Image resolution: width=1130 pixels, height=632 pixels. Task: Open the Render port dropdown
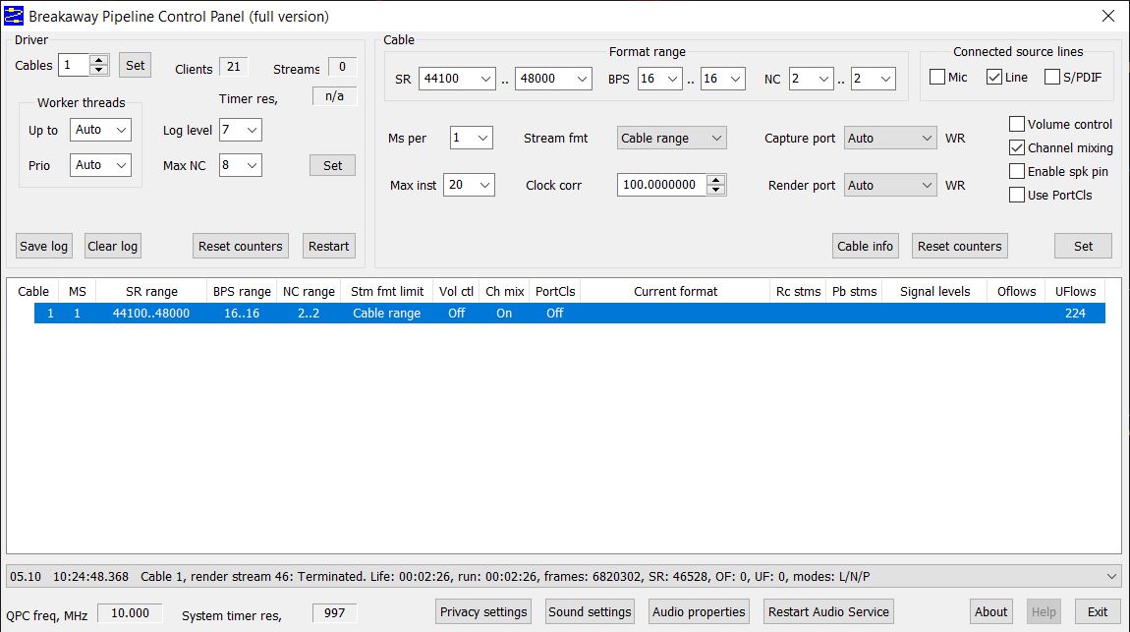[890, 185]
